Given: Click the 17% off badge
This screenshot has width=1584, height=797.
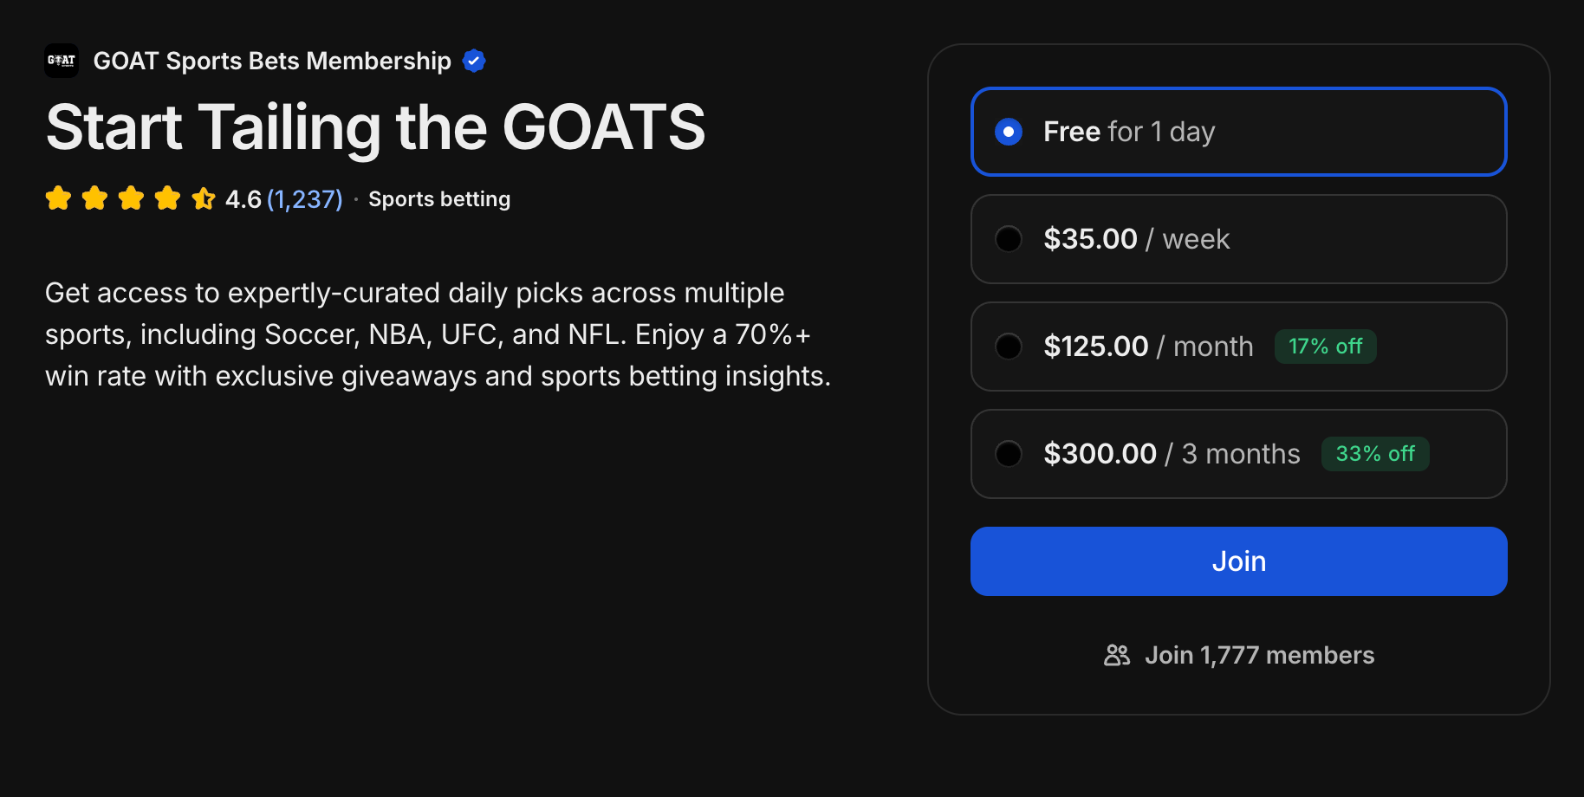Looking at the screenshot, I should coord(1325,347).
